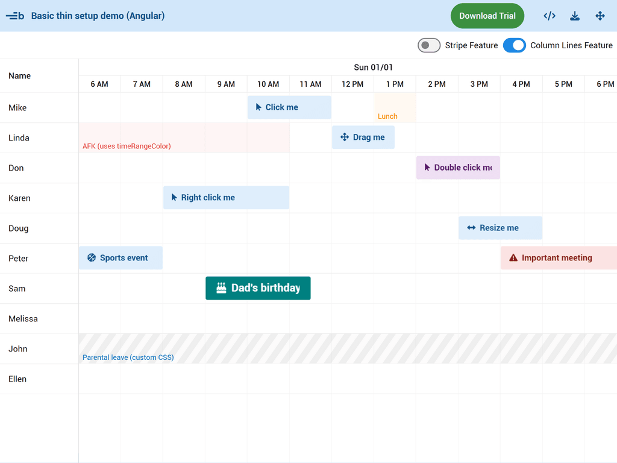The height and width of the screenshot is (463, 617).
Task: Click the Sun 01/01 date header
Action: 373,68
